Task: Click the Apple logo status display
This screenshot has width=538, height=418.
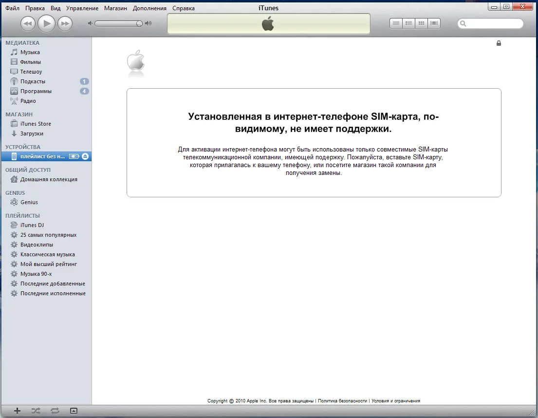Action: pyautogui.click(x=268, y=24)
